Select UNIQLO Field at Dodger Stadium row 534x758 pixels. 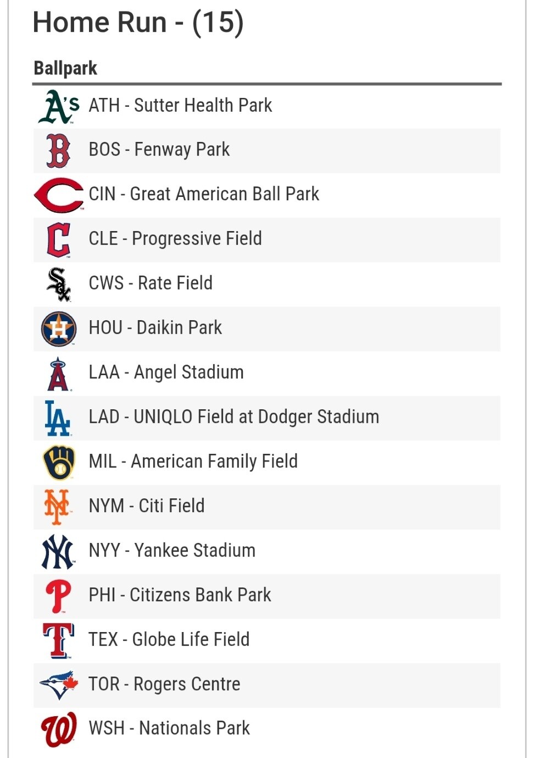(267, 418)
